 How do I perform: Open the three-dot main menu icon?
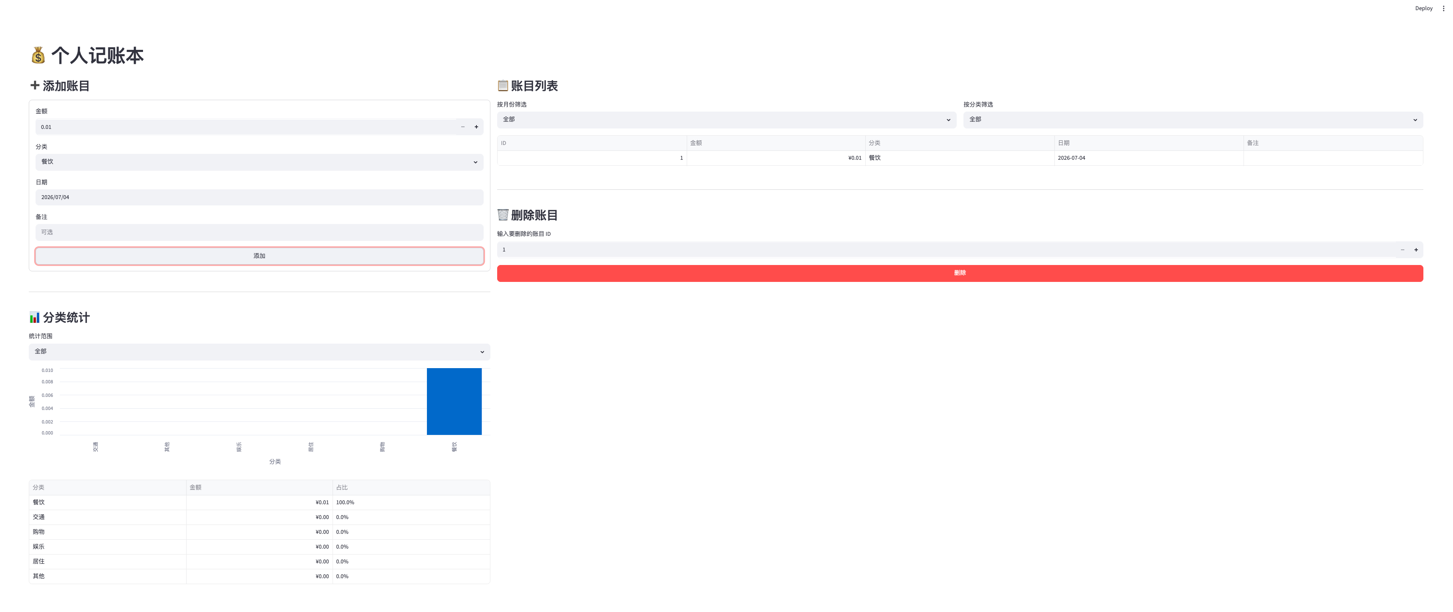coord(1443,8)
